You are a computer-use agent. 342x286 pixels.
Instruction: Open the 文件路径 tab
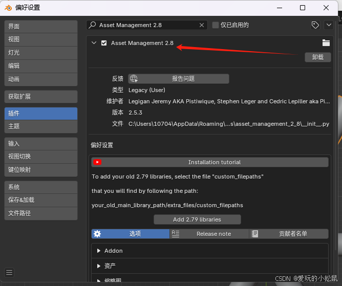click(x=41, y=213)
